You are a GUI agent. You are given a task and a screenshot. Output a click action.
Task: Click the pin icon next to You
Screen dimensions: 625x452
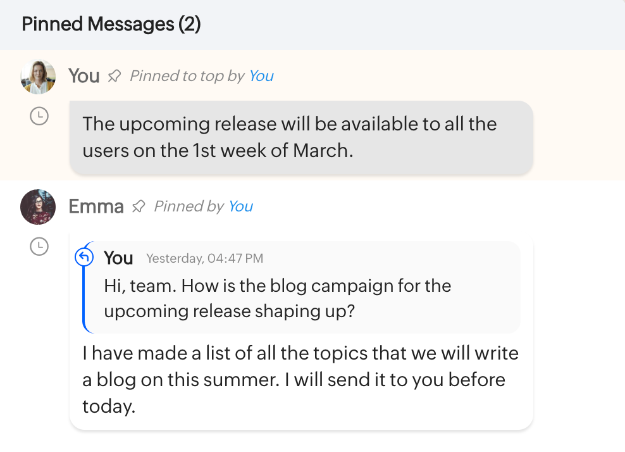(x=114, y=77)
